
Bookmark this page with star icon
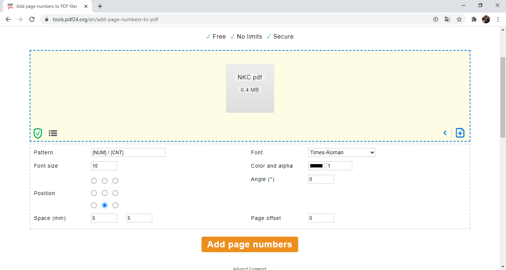coord(459,19)
